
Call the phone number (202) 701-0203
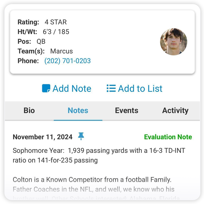point(68,61)
